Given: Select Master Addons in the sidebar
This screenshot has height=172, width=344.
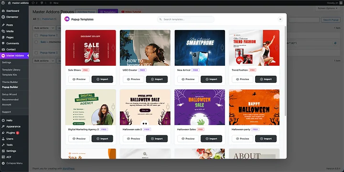Looking at the screenshot, I should [x=14, y=56].
